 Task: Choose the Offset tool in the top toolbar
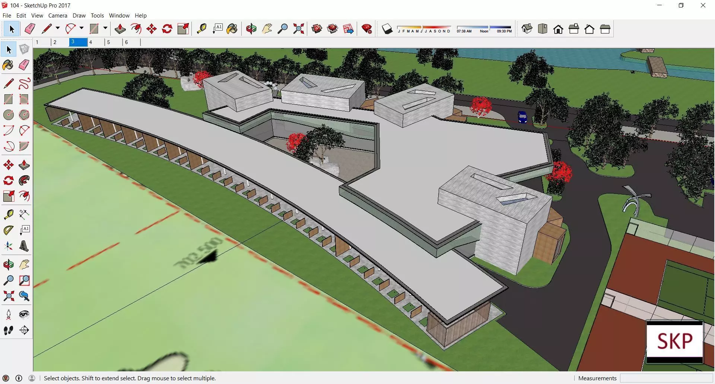tap(136, 29)
